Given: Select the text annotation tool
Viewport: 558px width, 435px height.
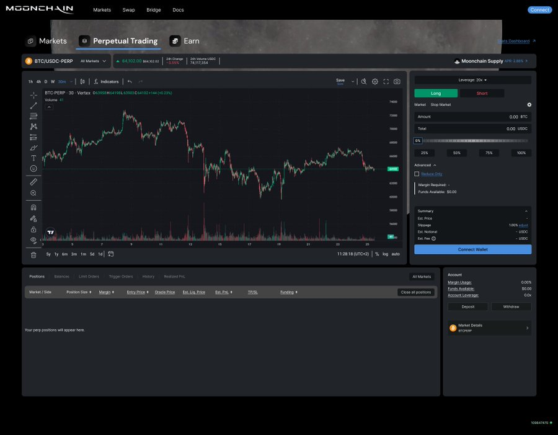Looking at the screenshot, I should point(33,158).
